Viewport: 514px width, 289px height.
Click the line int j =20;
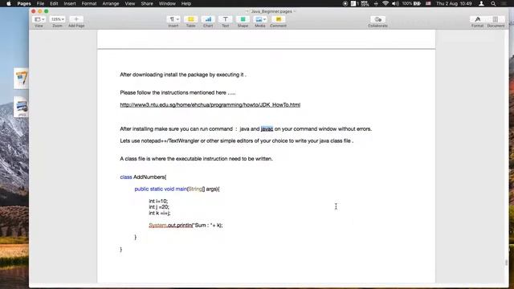(x=159, y=207)
